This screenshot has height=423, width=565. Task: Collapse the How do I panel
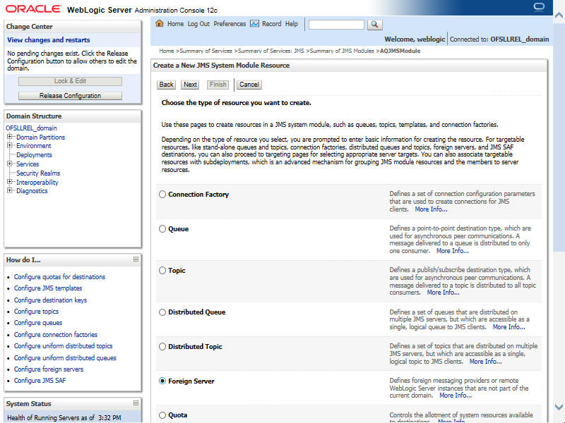136,259
